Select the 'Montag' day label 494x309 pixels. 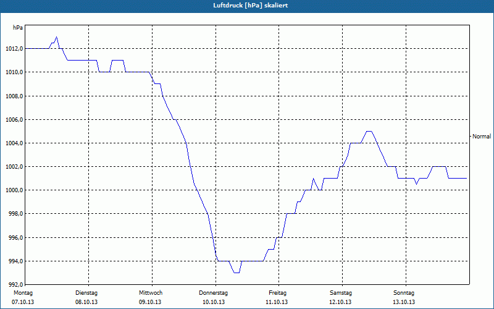point(23,293)
